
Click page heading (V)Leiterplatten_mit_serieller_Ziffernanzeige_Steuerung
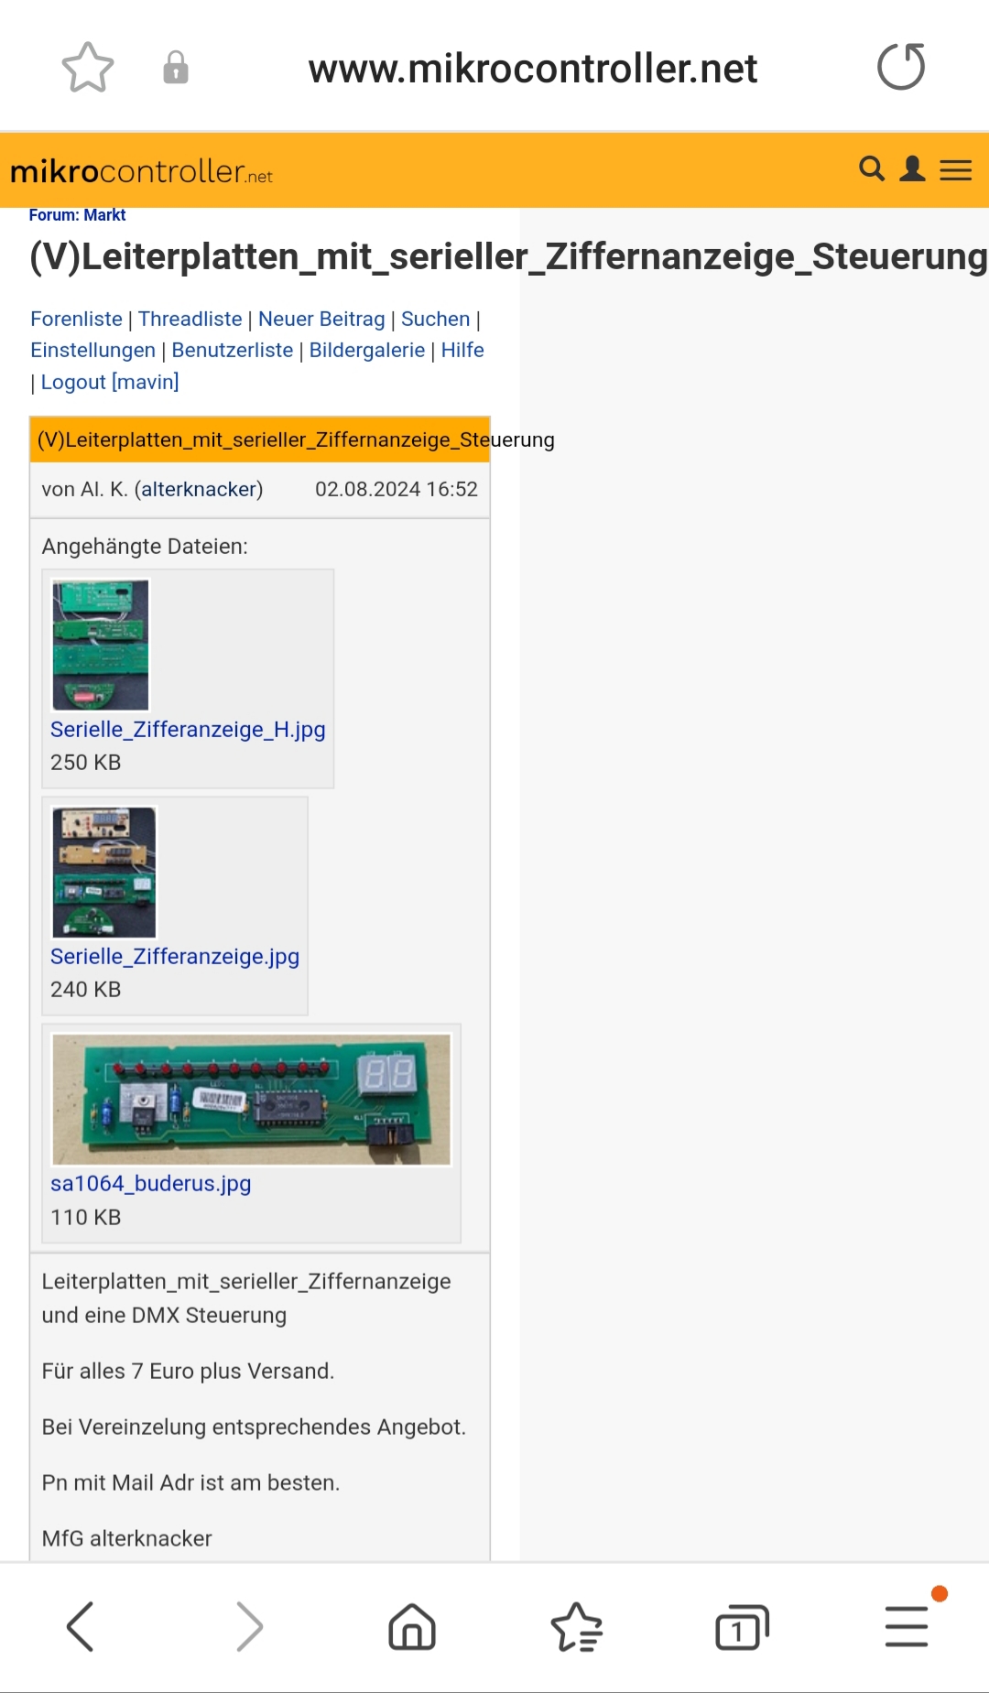point(508,256)
